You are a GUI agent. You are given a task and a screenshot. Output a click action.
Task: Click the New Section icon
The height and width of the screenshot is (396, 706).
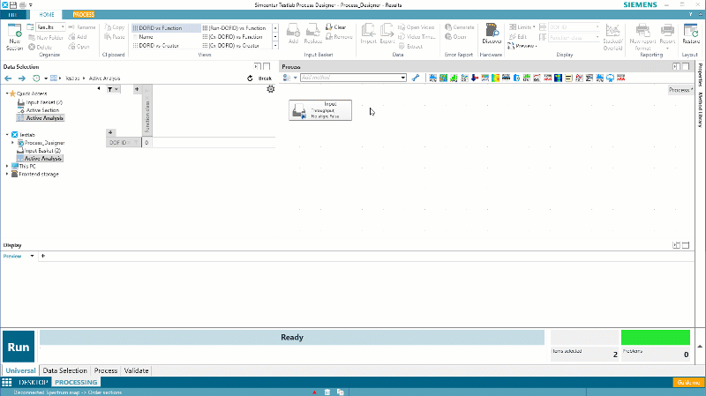[x=14, y=38]
